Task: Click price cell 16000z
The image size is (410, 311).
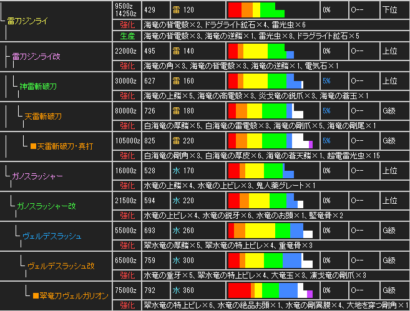Action: point(127,171)
